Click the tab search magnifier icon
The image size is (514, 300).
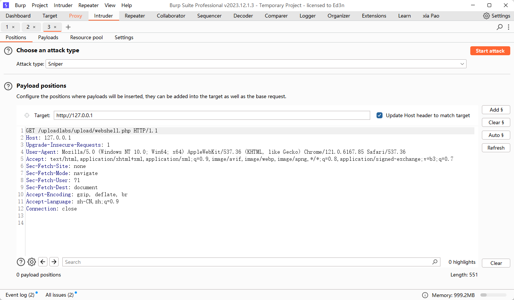click(x=499, y=27)
